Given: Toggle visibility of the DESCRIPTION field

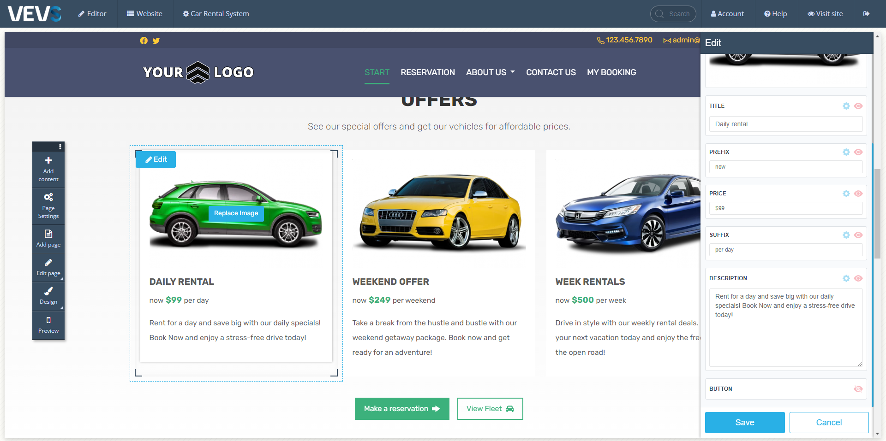Looking at the screenshot, I should click(859, 278).
